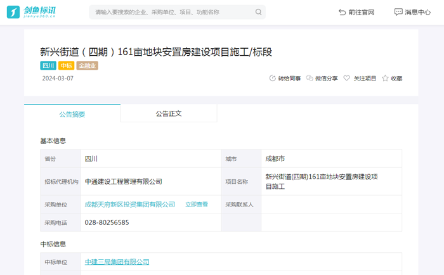
Task: Click the project title heading
Action: click(156, 52)
